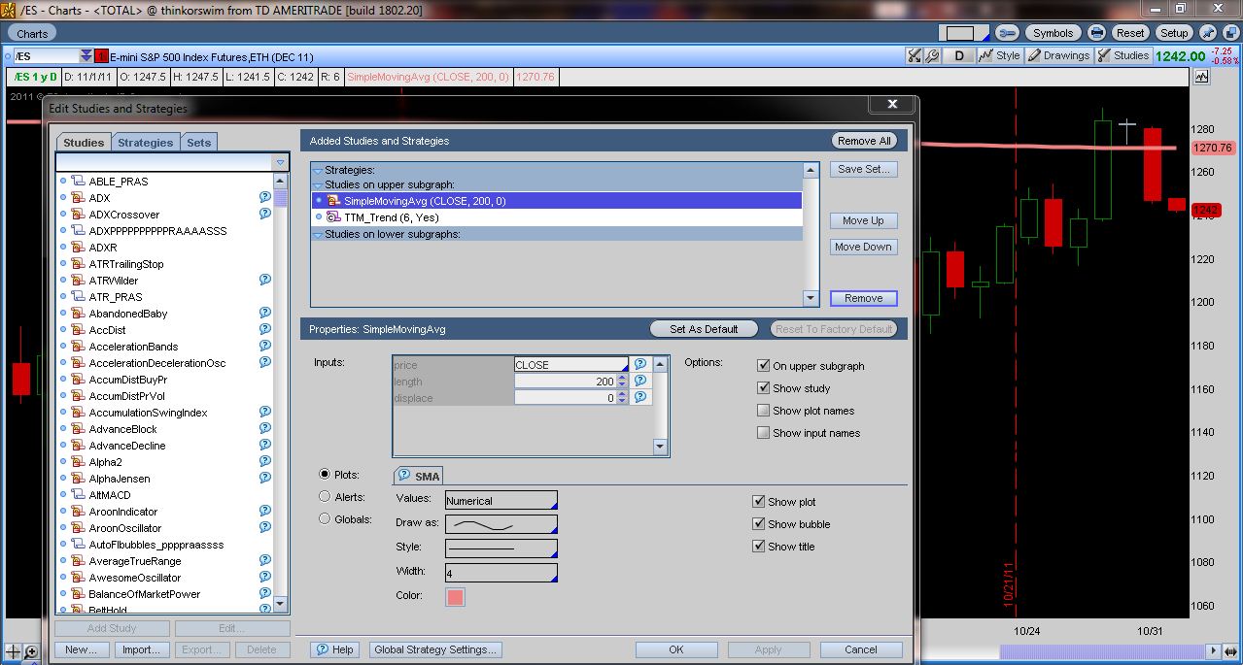Image resolution: width=1243 pixels, height=665 pixels.
Task: Toggle On upper subgraph checkbox
Action: pyautogui.click(x=764, y=366)
